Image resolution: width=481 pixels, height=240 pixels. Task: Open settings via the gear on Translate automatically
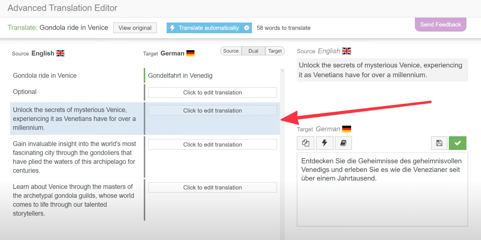pyautogui.click(x=247, y=28)
